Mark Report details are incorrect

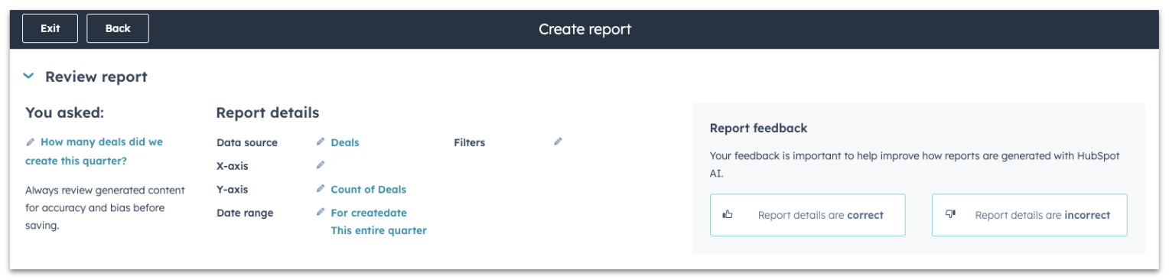[1030, 215]
